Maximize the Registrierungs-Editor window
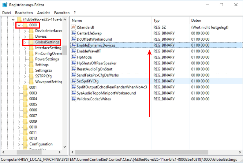 click(x=222, y=5)
